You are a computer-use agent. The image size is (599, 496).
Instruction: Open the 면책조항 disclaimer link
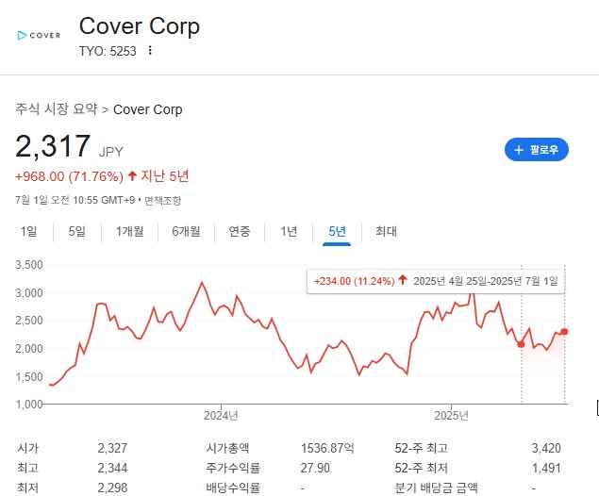tap(163, 201)
